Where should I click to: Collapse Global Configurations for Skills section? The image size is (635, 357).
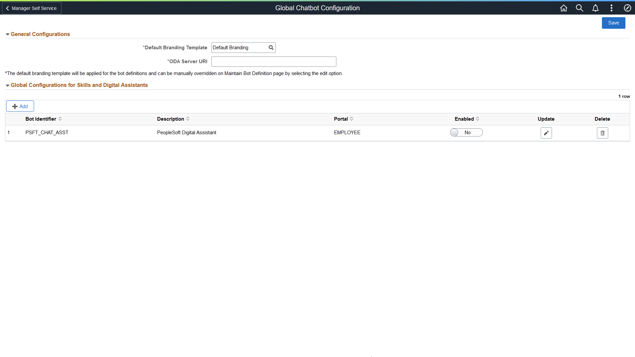pos(7,85)
